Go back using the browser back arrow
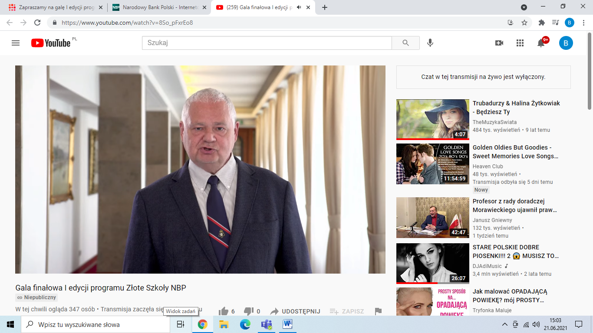 [x=10, y=23]
